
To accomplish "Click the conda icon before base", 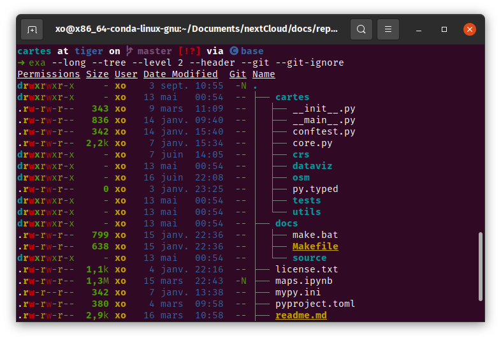I will (x=234, y=51).
